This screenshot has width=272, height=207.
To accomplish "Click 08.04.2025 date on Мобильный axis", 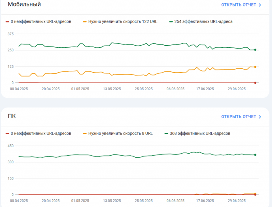I will tap(19, 89).
